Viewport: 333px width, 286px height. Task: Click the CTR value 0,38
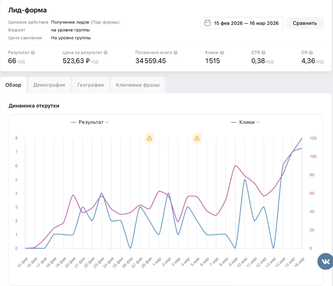pos(258,61)
